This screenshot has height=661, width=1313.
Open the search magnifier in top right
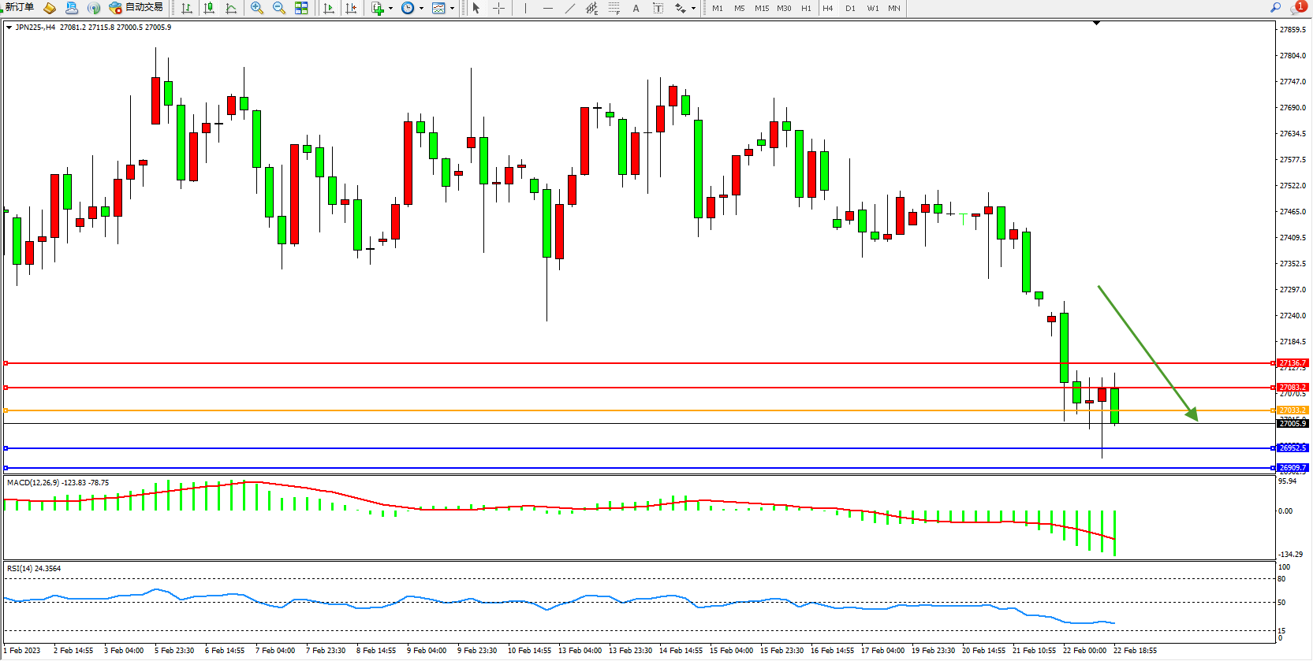[x=1275, y=8]
